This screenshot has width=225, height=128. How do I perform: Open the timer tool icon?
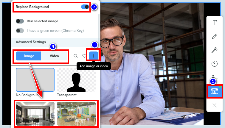coord(214,64)
